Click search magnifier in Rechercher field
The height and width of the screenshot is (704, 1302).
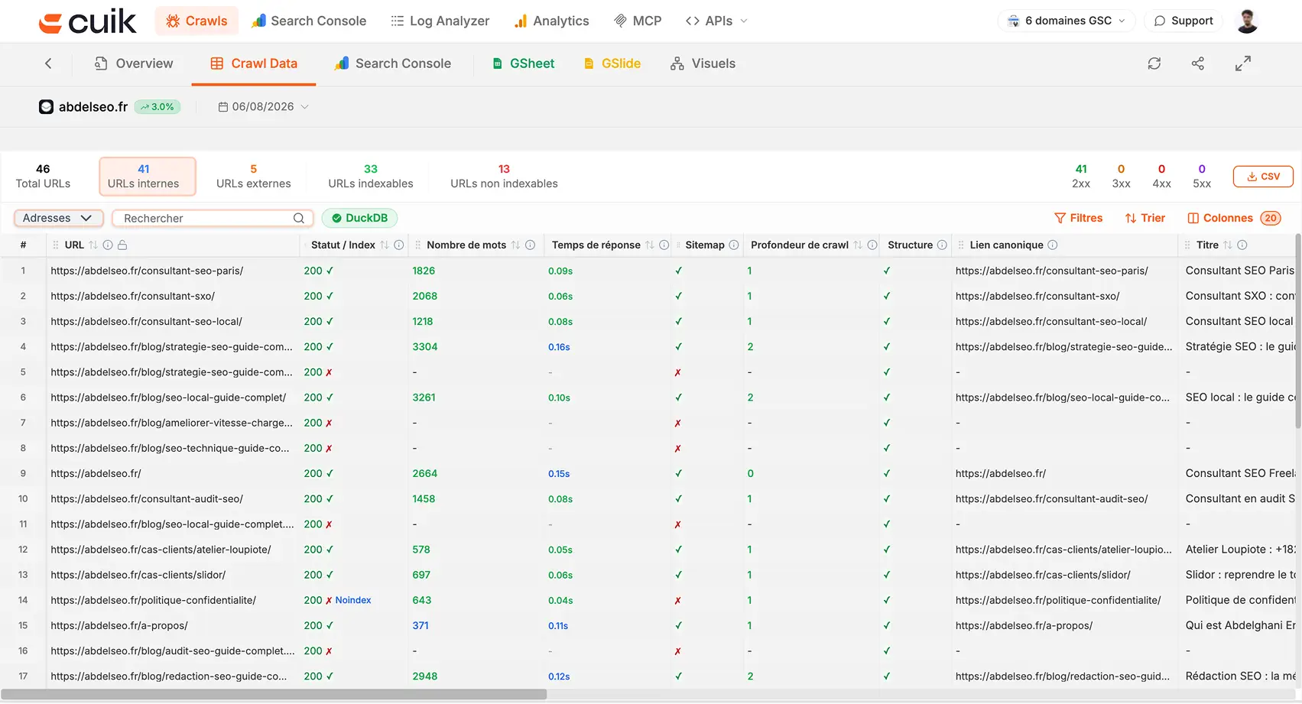pos(299,218)
